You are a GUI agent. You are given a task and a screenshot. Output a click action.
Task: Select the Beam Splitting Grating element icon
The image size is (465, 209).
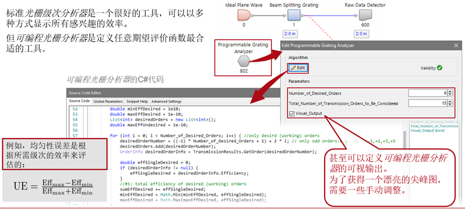[x=294, y=15]
